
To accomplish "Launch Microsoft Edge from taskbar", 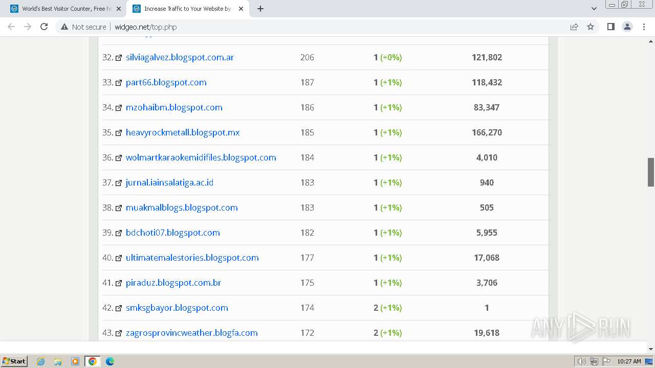I will click(110, 361).
